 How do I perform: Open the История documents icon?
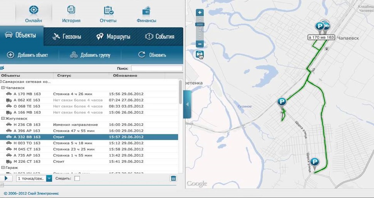coord(71,10)
